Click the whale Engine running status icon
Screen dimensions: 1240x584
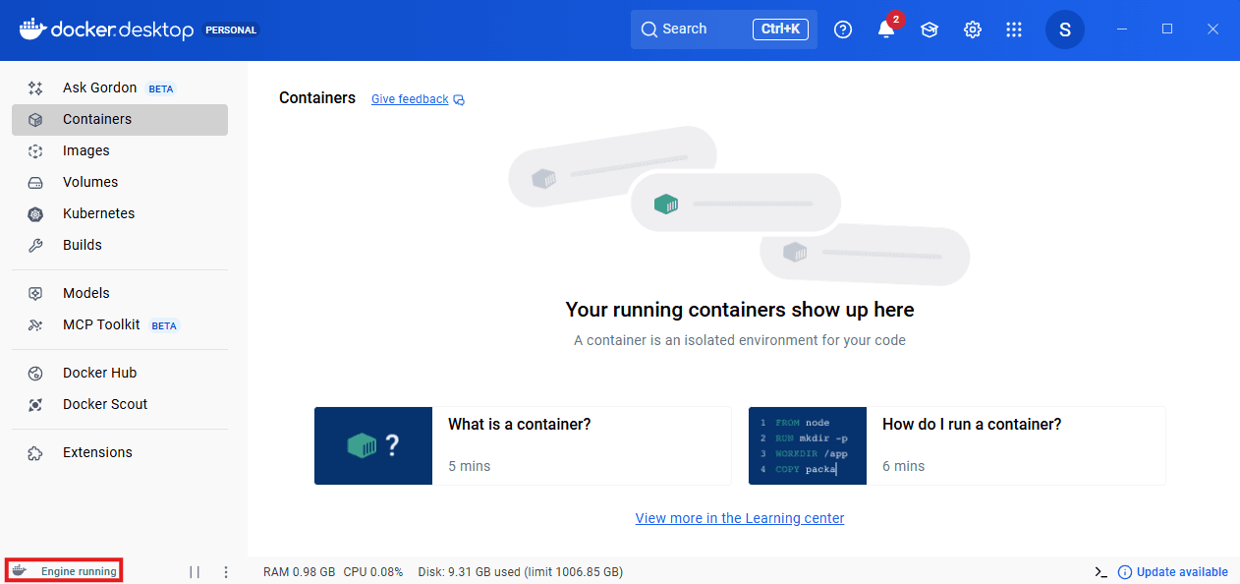20,571
